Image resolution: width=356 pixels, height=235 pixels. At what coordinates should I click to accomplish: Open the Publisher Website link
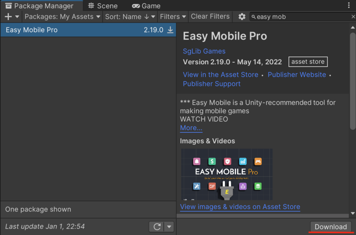pyautogui.click(x=297, y=74)
